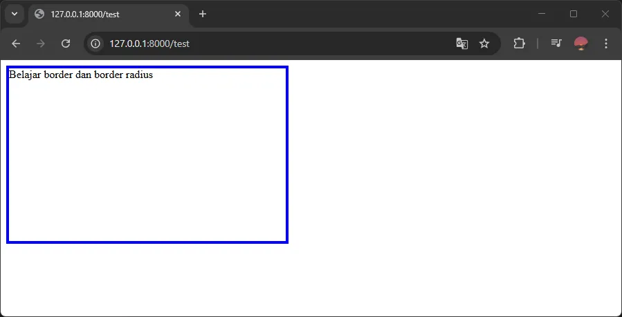Open the Google Translate page icon

coord(462,44)
